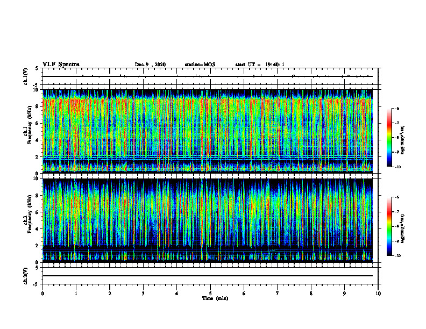
Task: Click the time axis tick label "1"
Action: [76, 294]
